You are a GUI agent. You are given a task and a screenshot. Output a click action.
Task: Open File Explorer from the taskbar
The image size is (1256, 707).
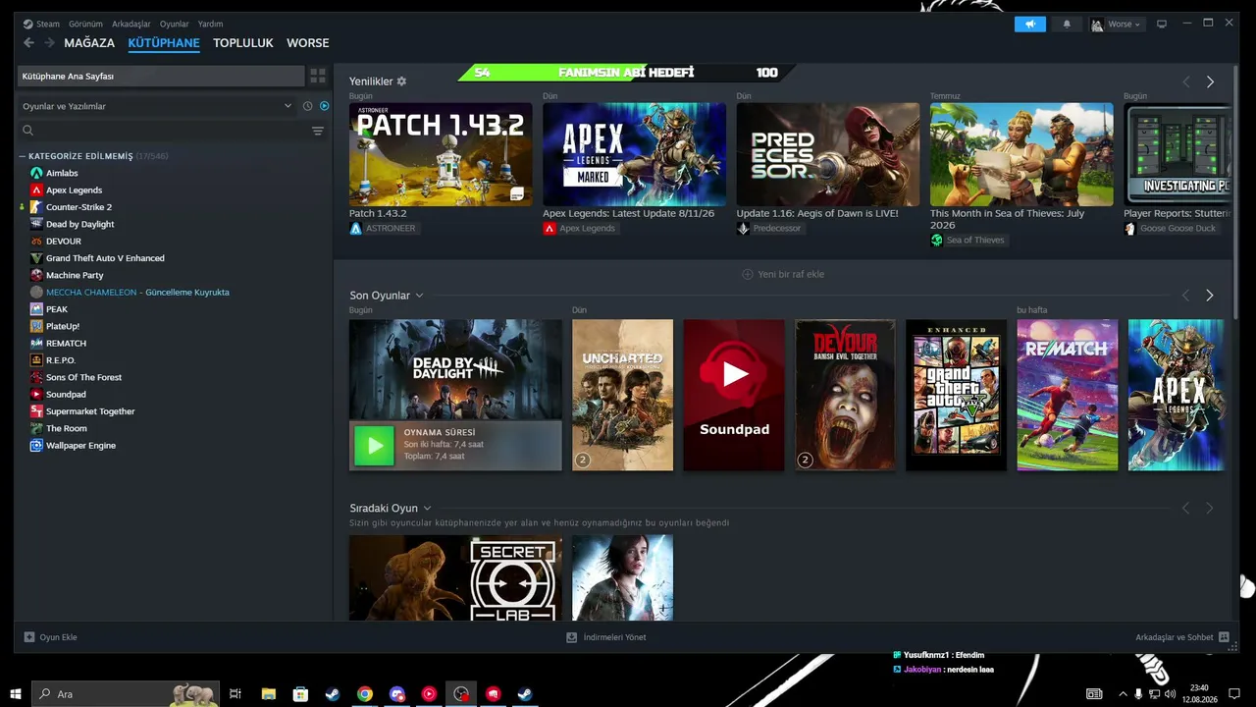point(268,694)
